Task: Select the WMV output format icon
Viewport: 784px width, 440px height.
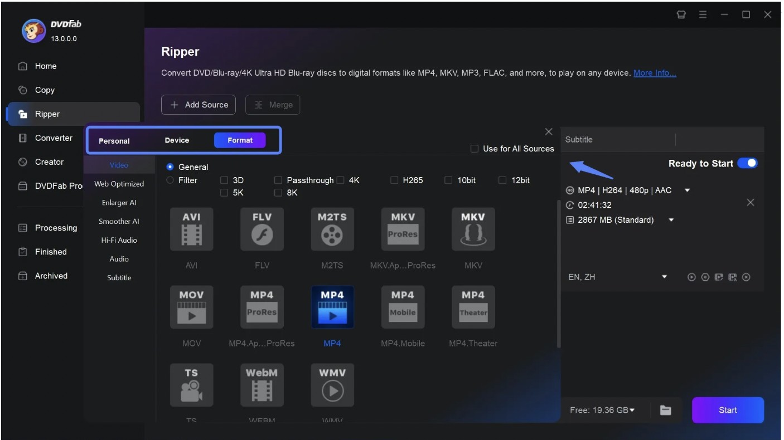Action: click(x=332, y=385)
